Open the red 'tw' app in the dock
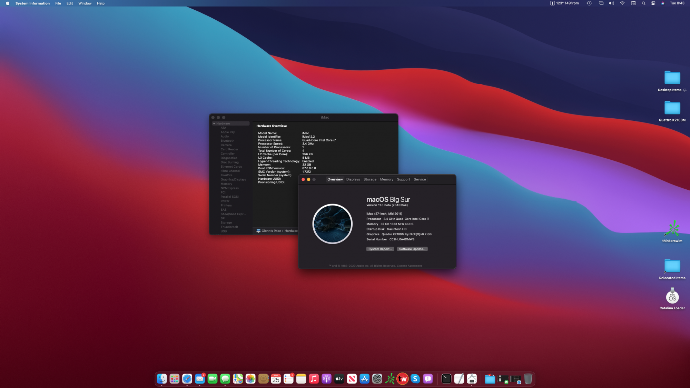The image size is (690, 388). point(402,379)
